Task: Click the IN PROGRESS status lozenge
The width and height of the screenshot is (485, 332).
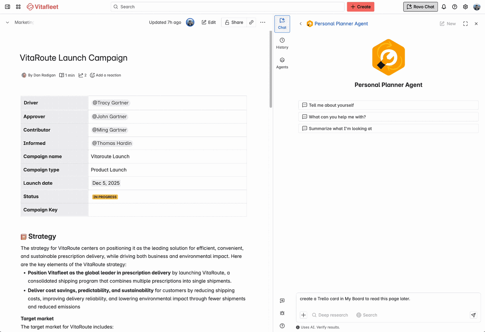Action: pos(105,197)
